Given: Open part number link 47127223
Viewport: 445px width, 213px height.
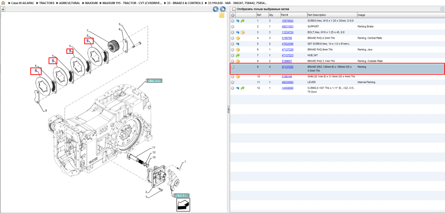Looking at the screenshot, I should coord(287,56).
